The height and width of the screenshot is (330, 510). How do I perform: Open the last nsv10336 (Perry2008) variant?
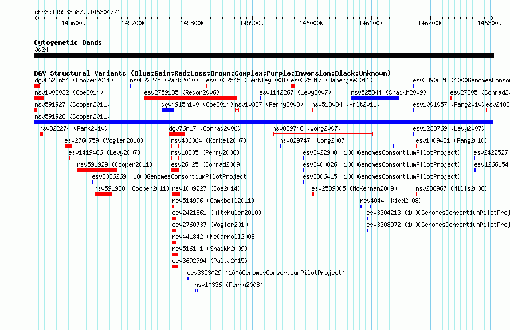(x=229, y=285)
